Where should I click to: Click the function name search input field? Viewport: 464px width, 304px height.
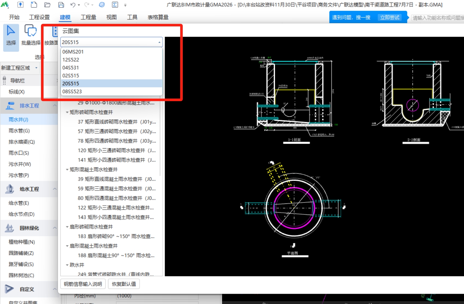click(437, 18)
